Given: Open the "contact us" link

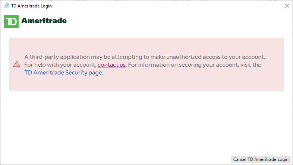Looking at the screenshot, I should pos(111,65).
